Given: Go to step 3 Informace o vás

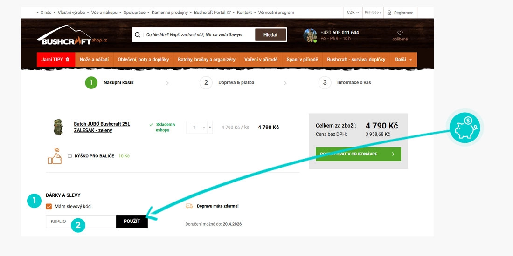Looking at the screenshot, I should pos(345,82).
